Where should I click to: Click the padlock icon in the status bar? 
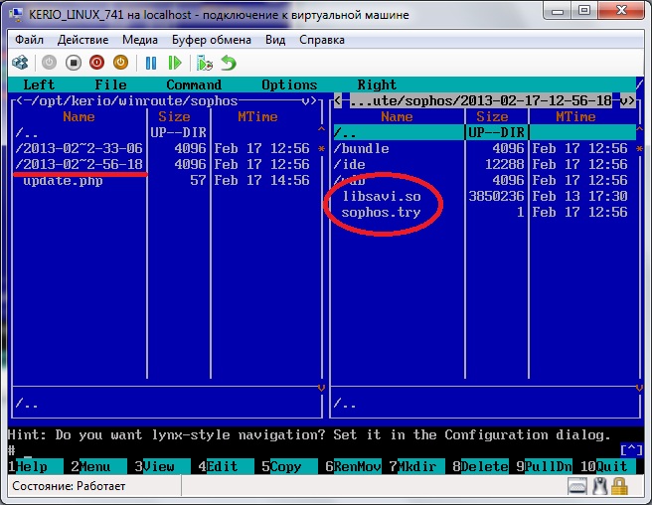(x=620, y=487)
